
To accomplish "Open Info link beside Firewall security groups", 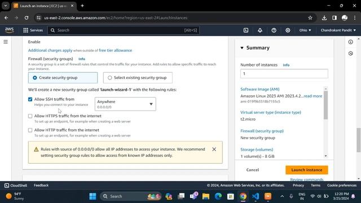I will click(x=82, y=59).
